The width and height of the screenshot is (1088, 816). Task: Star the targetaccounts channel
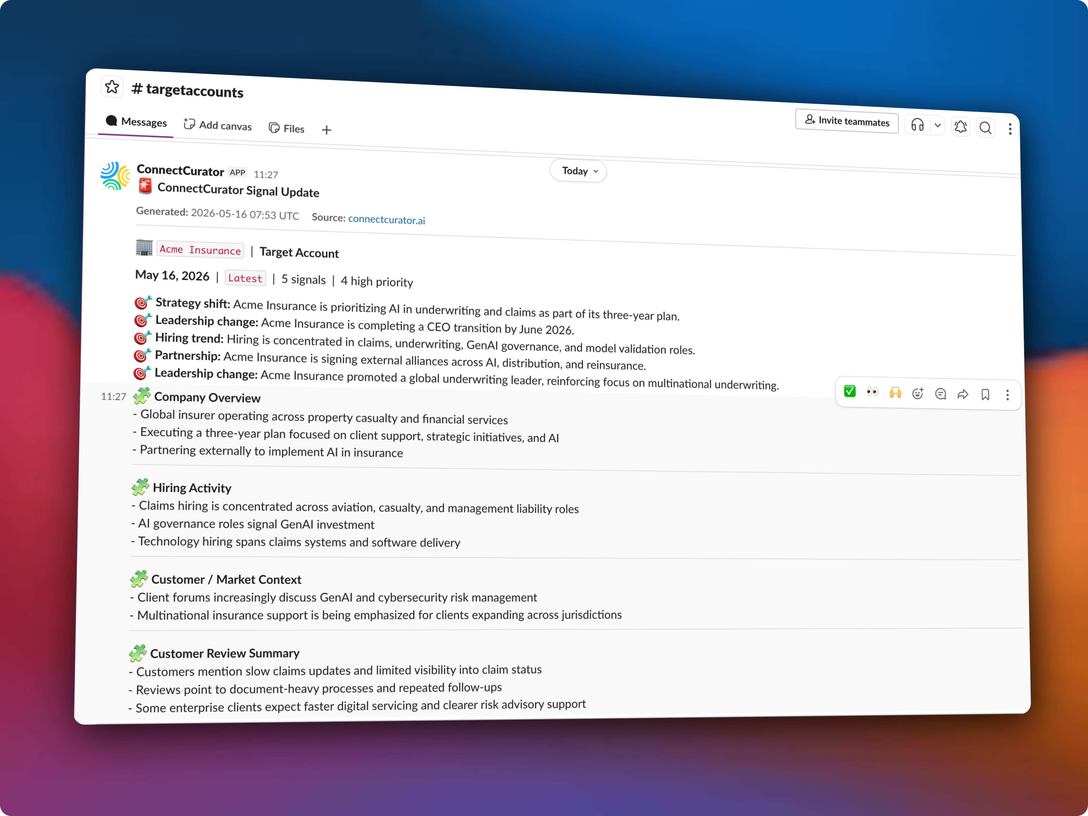pyautogui.click(x=112, y=87)
